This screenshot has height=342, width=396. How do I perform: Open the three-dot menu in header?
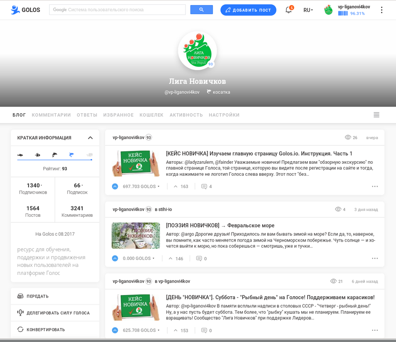(x=381, y=10)
